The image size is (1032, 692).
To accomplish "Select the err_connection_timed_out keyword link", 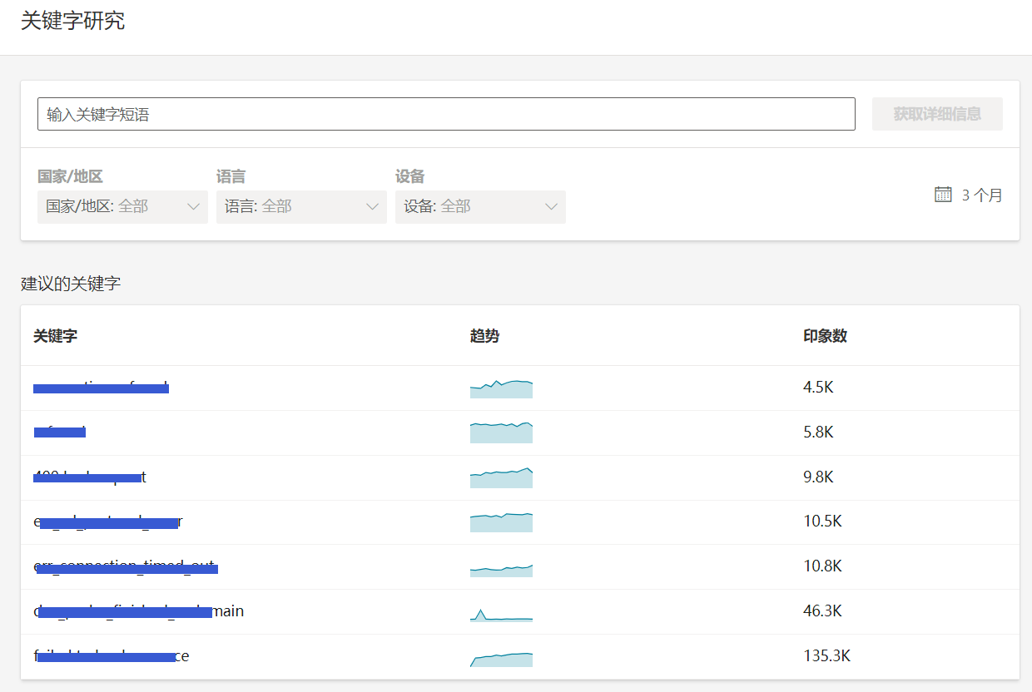I will pyautogui.click(x=125, y=567).
